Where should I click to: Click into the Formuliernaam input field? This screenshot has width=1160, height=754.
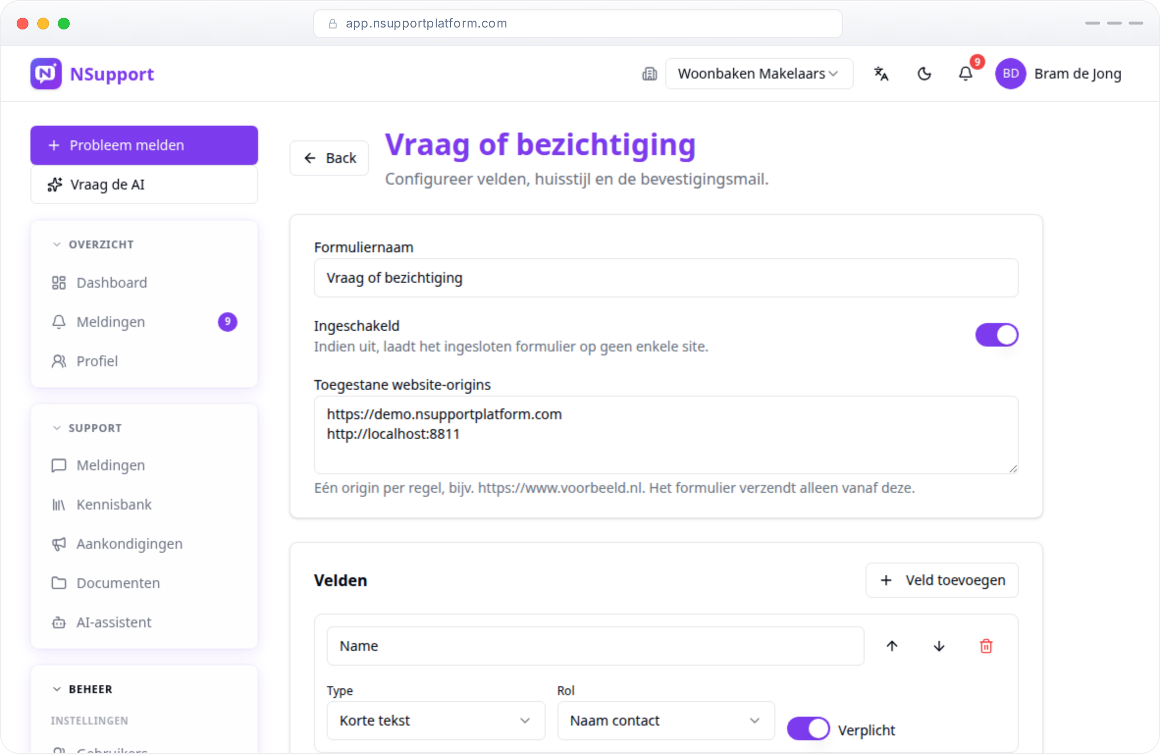[x=666, y=278]
